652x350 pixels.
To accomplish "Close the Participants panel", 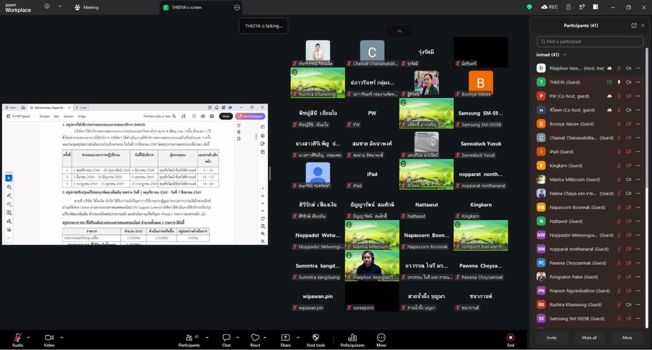I will tap(643, 25).
